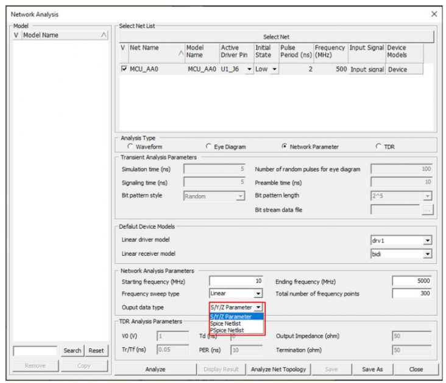Expand the Initial State Low dropdown

274,69
